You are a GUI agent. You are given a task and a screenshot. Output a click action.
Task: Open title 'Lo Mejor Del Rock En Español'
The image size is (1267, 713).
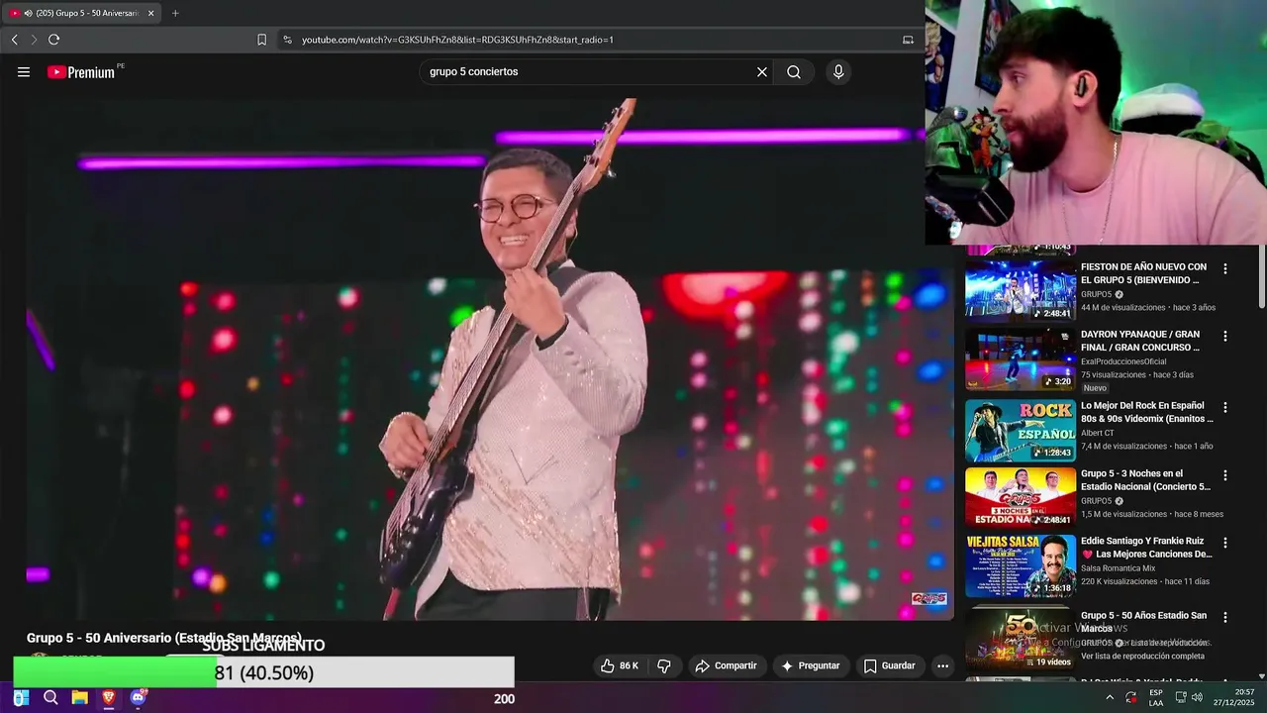tap(1146, 412)
